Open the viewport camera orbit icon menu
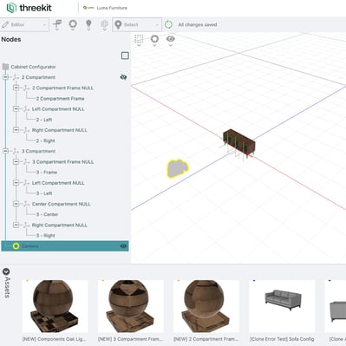 point(154,40)
